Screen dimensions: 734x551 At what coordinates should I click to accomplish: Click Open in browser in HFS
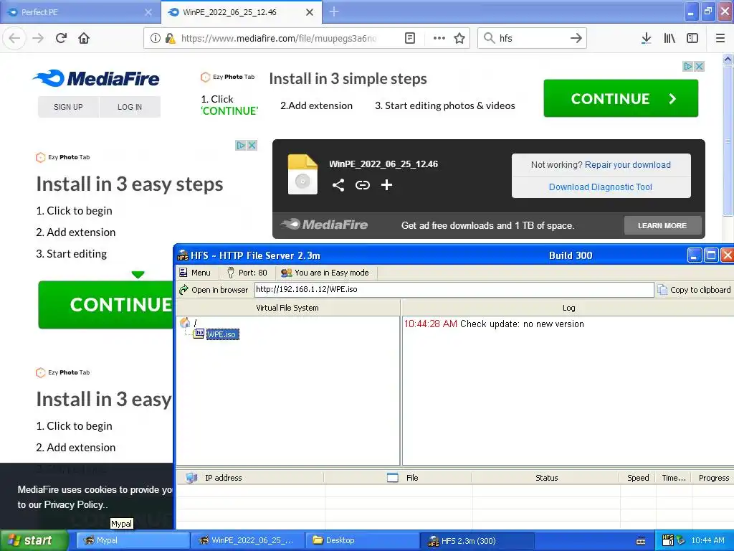[214, 290]
